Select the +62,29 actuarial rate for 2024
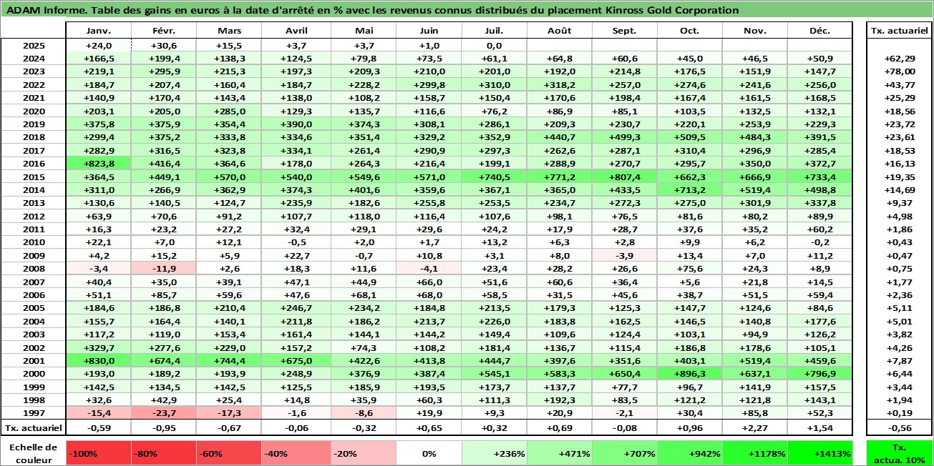Screen dimensions: 934x466 (x=900, y=58)
